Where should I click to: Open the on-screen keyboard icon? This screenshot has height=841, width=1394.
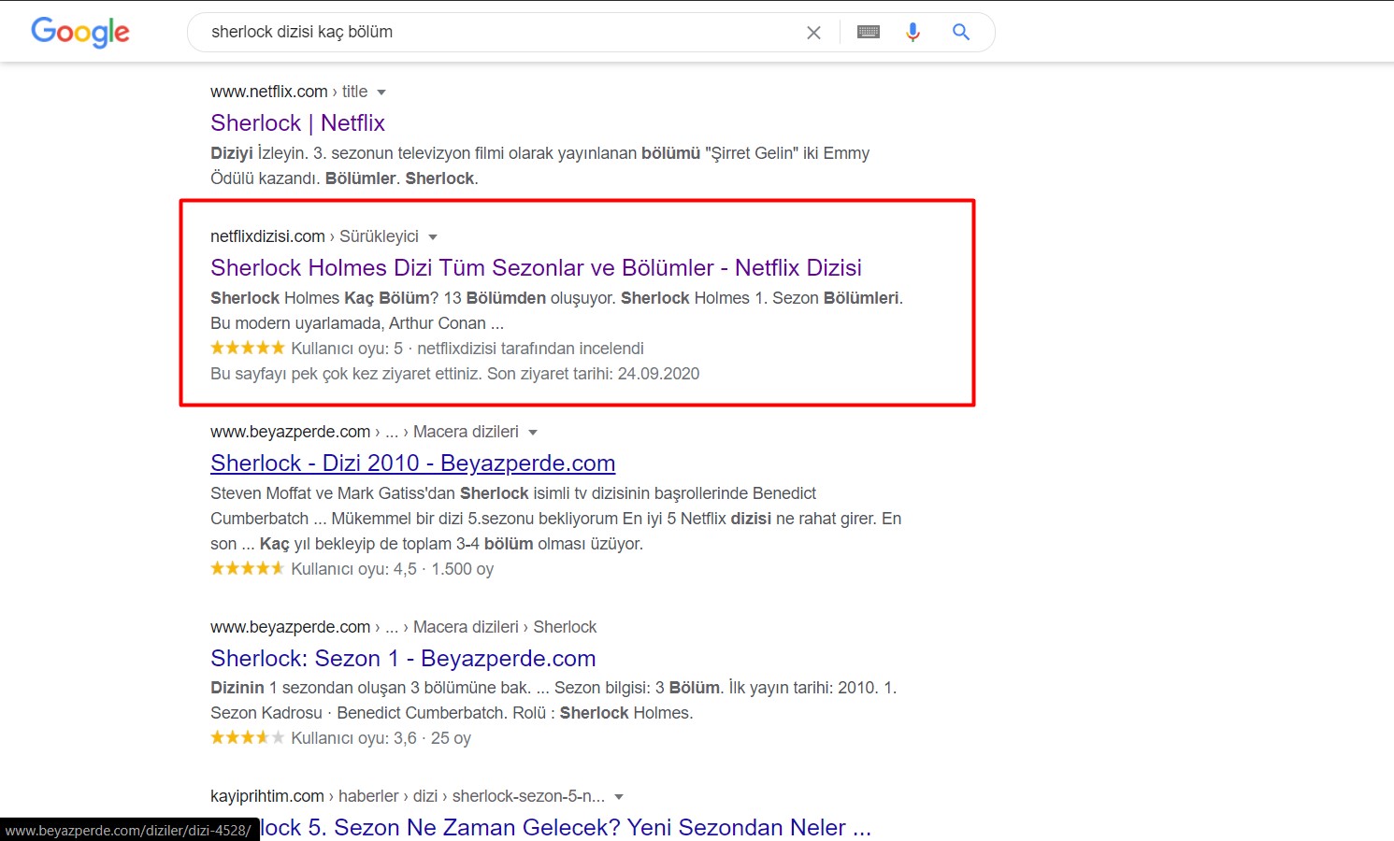pos(869,32)
